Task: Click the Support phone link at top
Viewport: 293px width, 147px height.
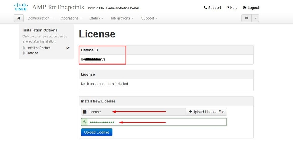Action: [212, 8]
